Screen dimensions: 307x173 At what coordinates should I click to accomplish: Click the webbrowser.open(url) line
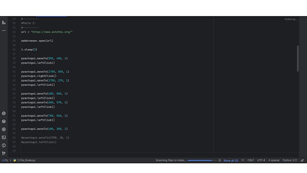click(x=37, y=41)
